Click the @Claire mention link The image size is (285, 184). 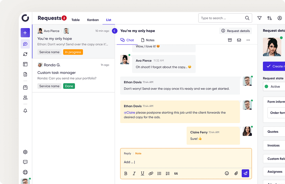tap(129, 112)
